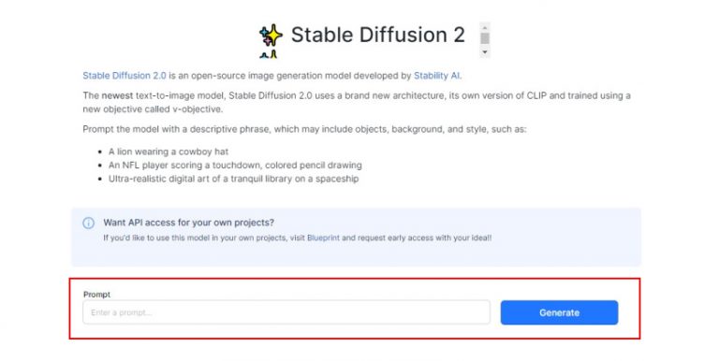
Task: Click the bold word "newest" in description
Action: pyautogui.click(x=117, y=95)
